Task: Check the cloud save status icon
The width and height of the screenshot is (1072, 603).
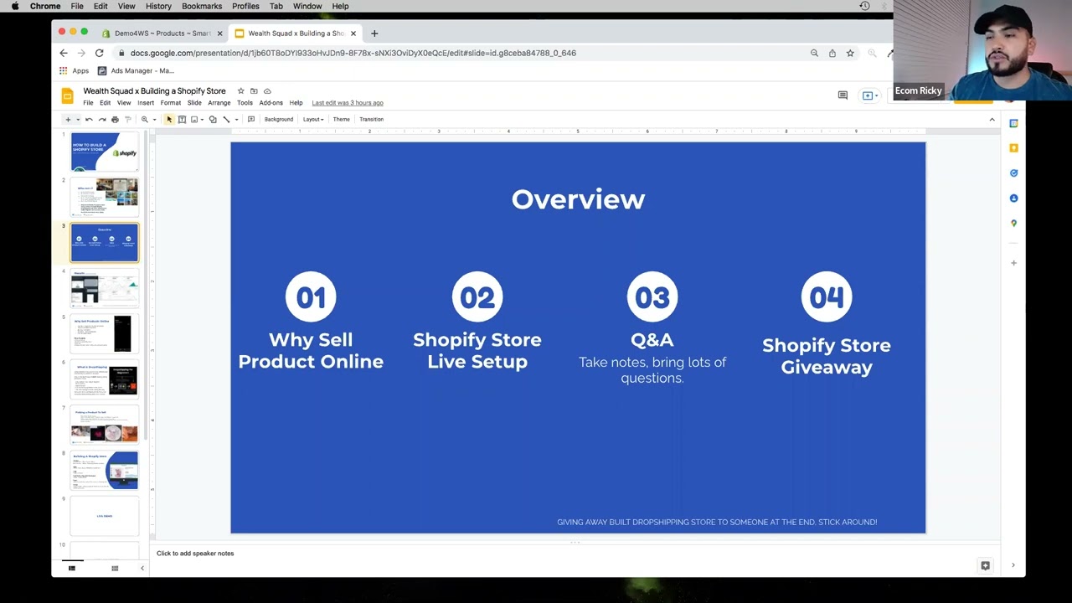Action: 267,90
